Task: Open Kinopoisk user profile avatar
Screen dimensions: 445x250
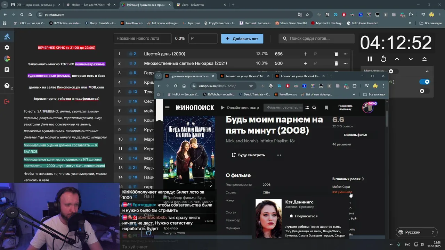Action: pyautogui.click(x=367, y=108)
